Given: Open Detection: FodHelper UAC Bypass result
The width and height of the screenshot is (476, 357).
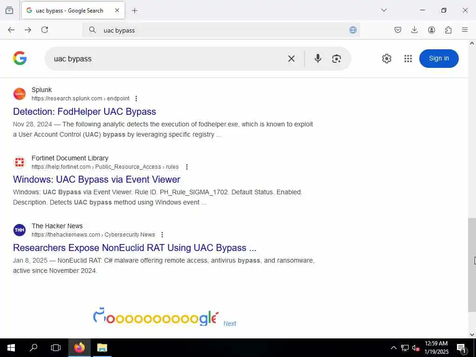Looking at the screenshot, I should 85,112.
